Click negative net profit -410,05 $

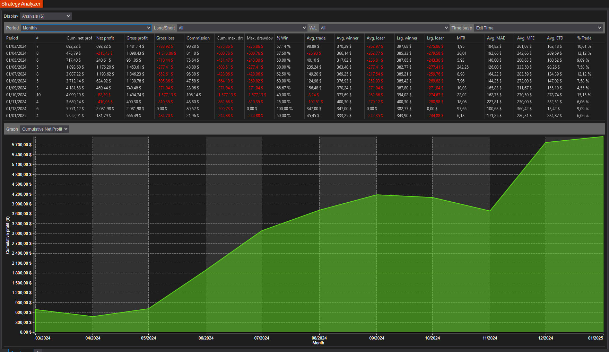[x=104, y=102]
